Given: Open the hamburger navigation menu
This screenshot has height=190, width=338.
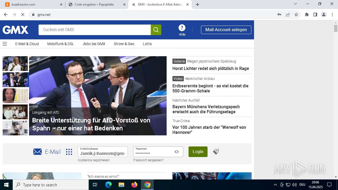Looking at the screenshot, I should point(5,44).
